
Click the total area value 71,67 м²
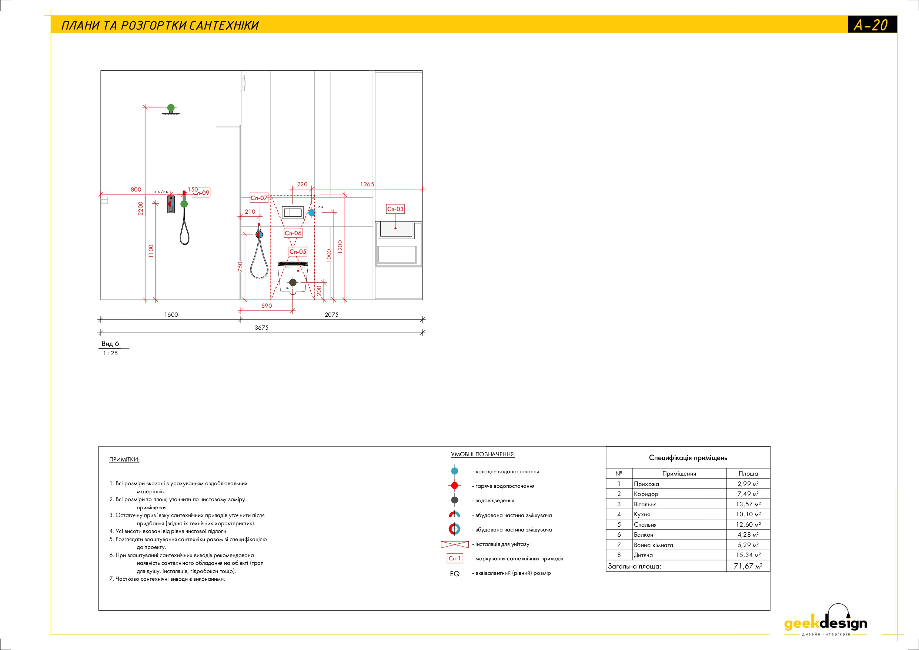click(748, 566)
